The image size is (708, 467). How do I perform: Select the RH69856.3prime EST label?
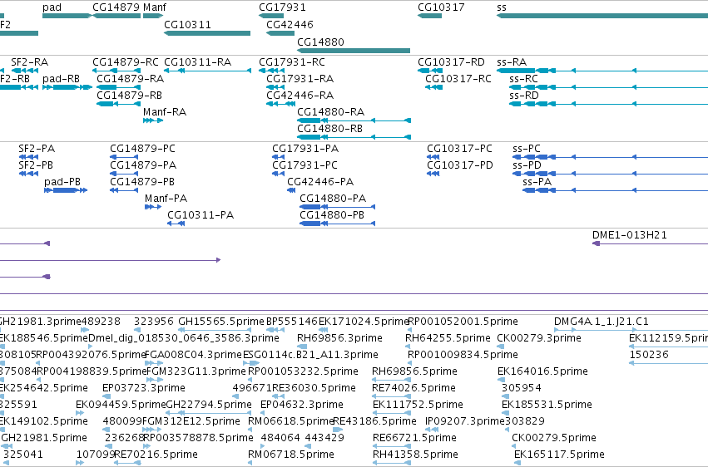pos(339,338)
